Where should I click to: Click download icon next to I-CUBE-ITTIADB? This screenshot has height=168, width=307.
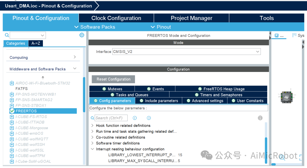[x=12, y=122]
